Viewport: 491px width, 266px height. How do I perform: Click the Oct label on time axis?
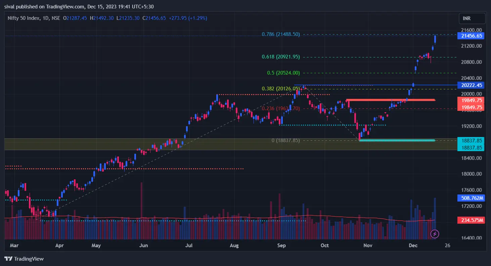click(x=324, y=246)
